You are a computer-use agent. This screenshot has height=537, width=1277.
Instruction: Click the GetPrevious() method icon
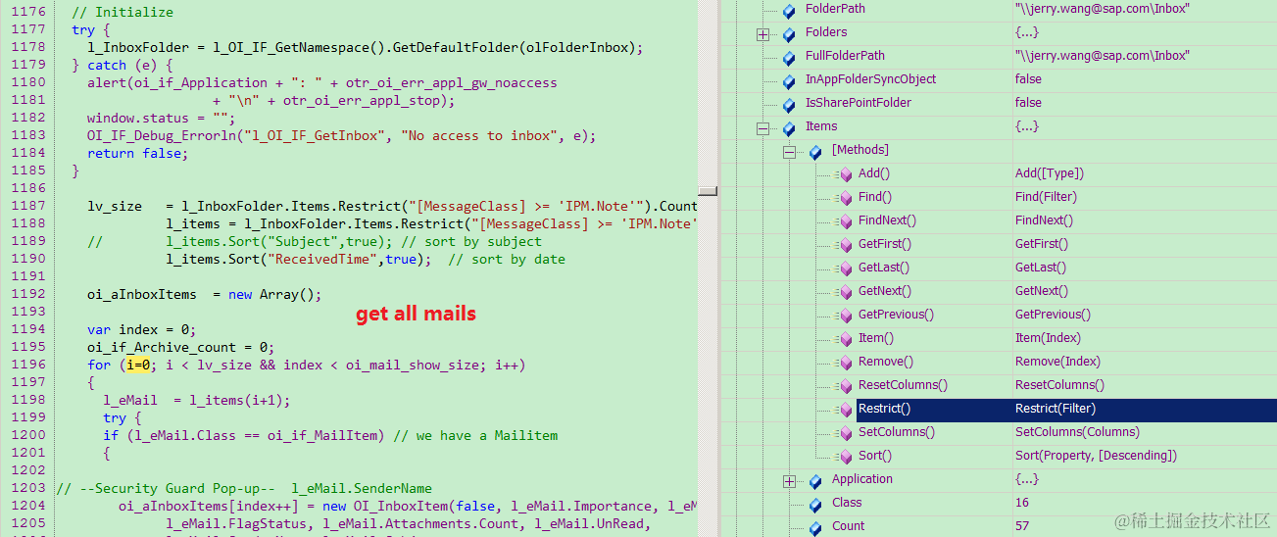click(x=844, y=317)
